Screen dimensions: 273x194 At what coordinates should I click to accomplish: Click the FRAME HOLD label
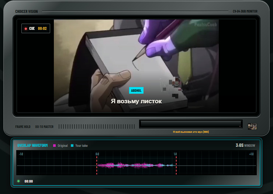23,127
